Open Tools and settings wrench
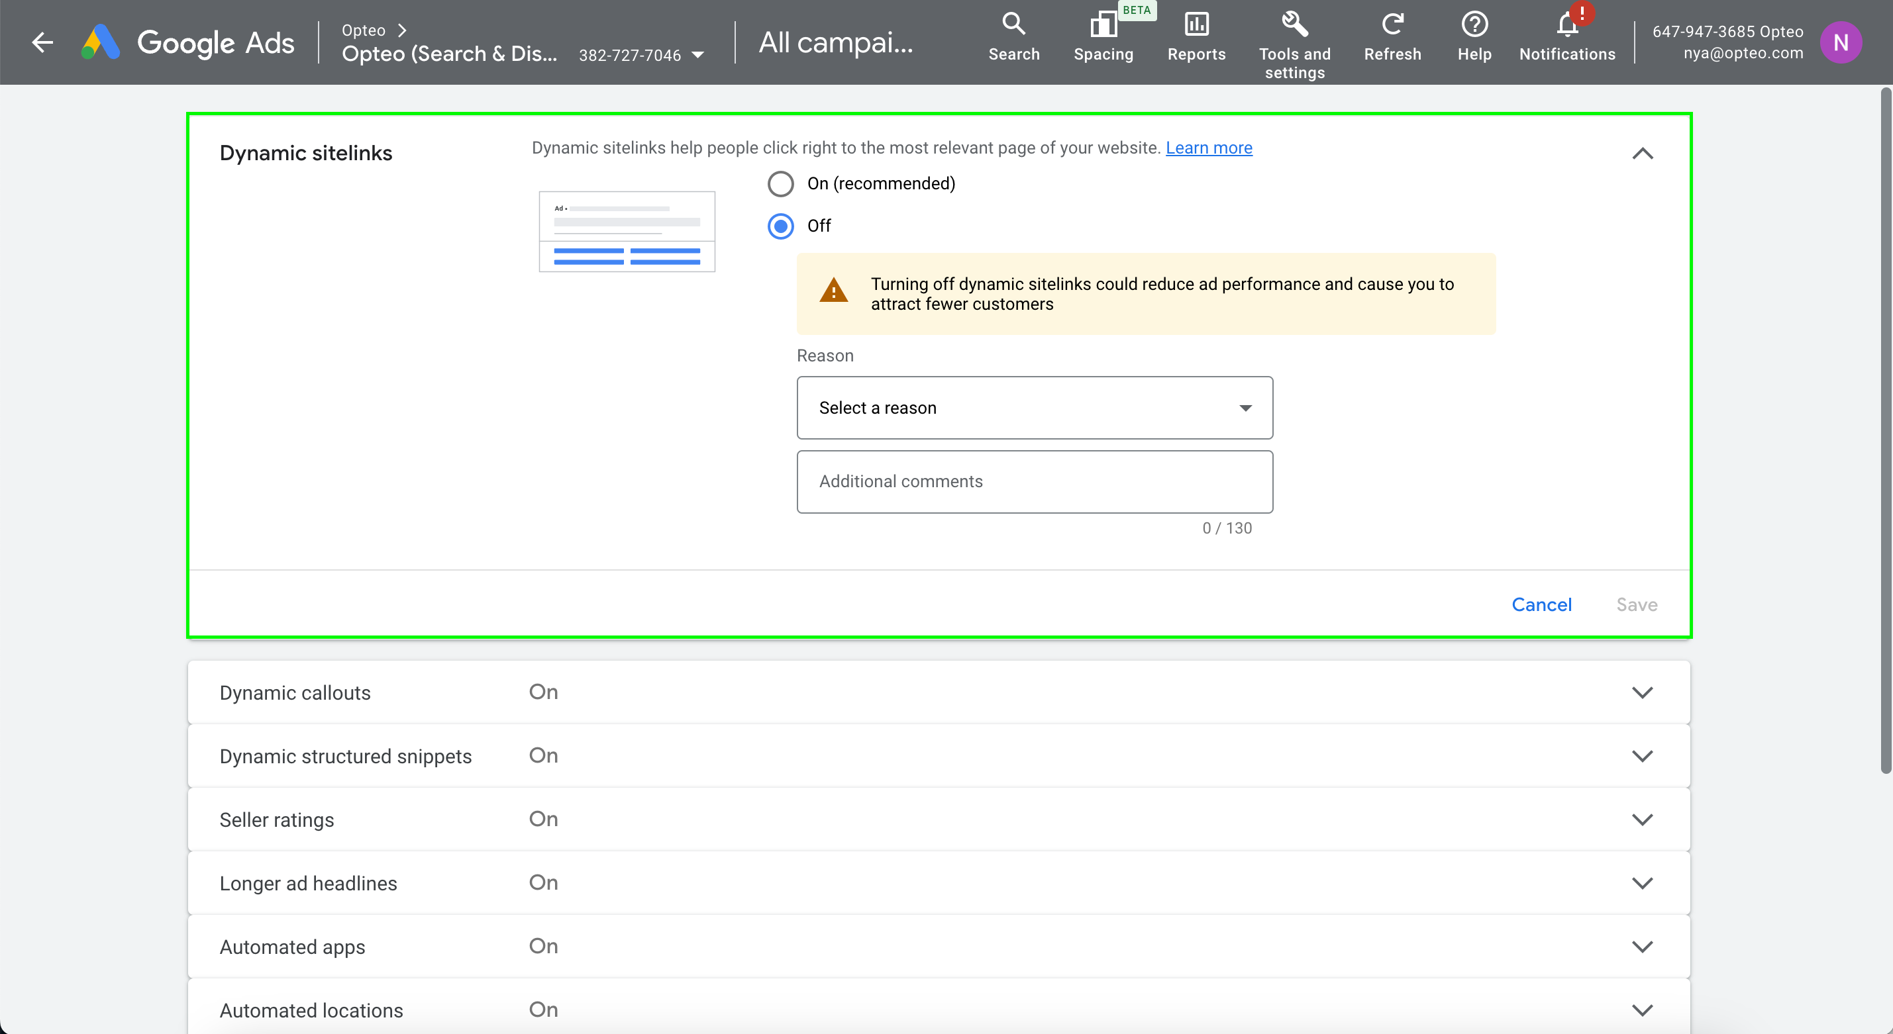 pyautogui.click(x=1294, y=25)
